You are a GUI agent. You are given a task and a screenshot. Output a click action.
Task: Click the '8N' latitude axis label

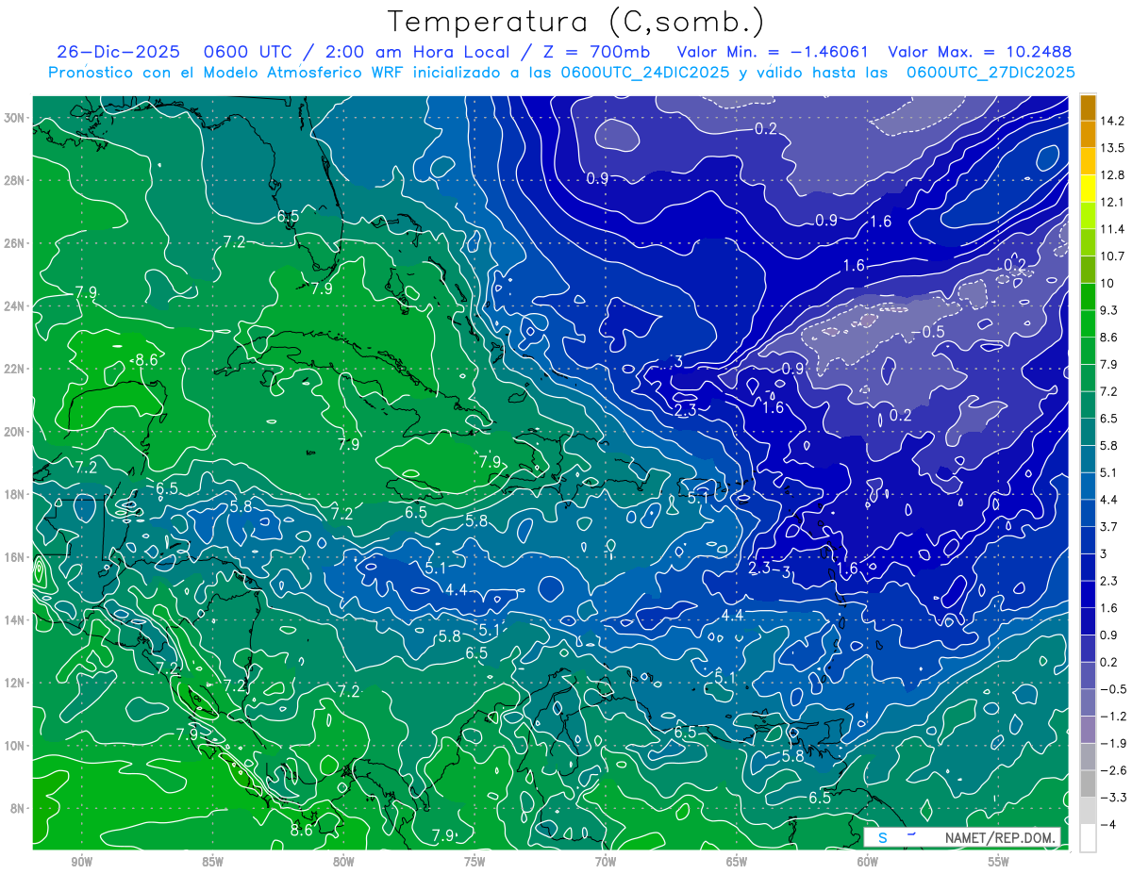tap(18, 808)
